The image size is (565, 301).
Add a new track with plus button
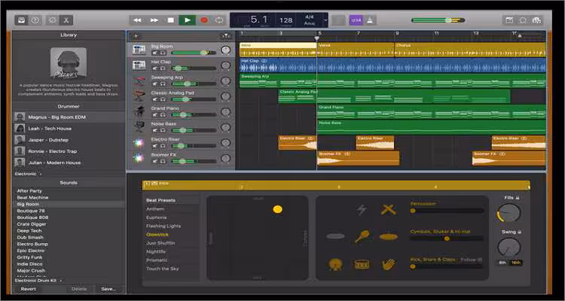click(136, 35)
